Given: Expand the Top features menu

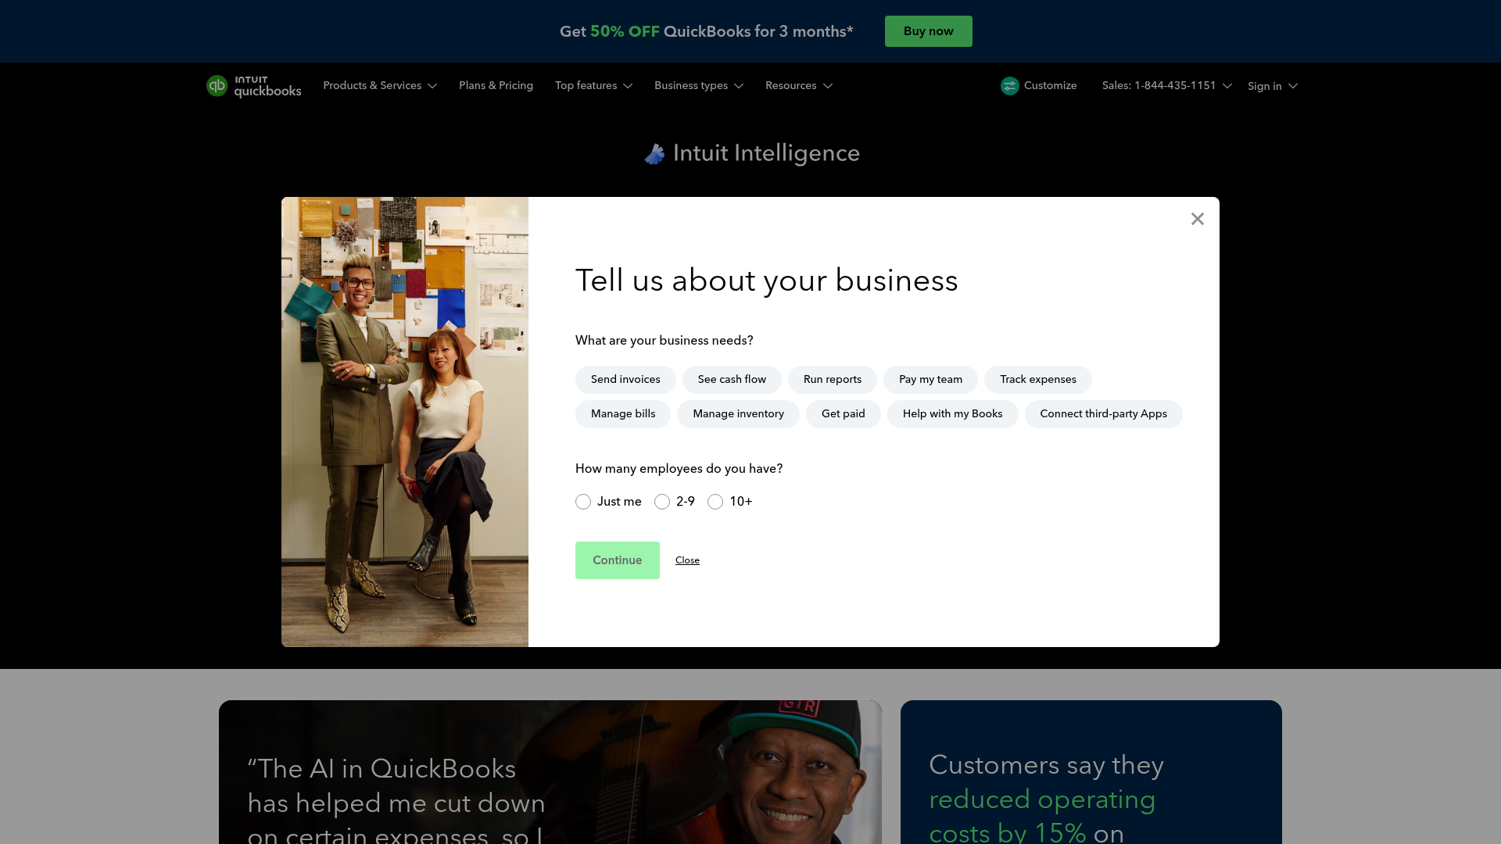Looking at the screenshot, I should [x=593, y=86].
